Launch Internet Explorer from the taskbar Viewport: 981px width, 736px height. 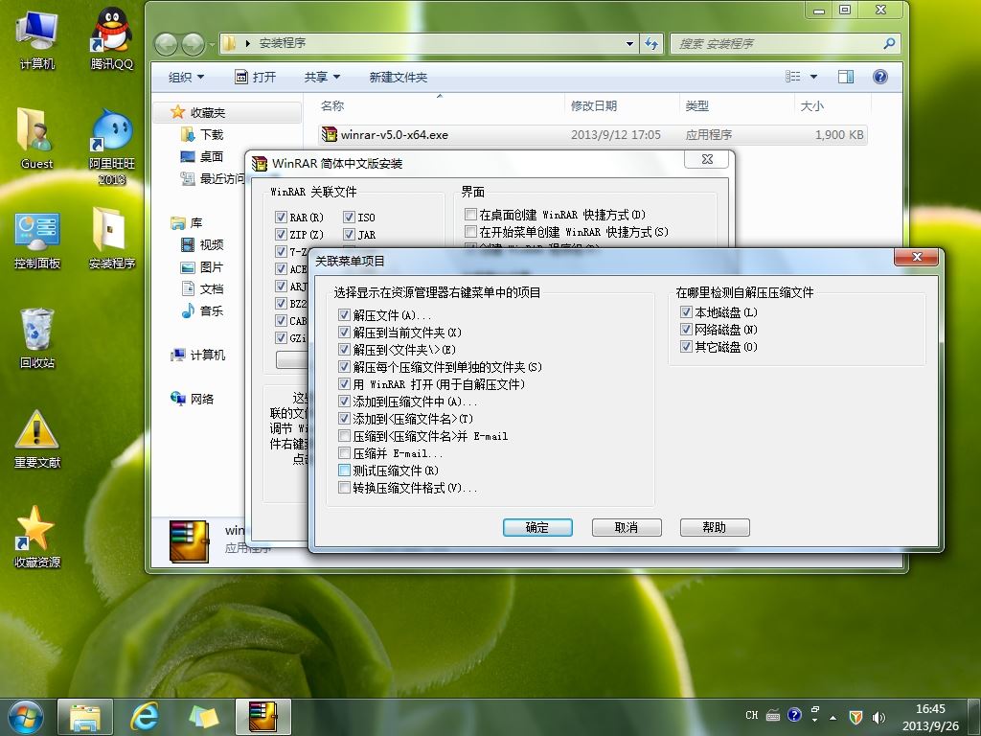[145, 717]
